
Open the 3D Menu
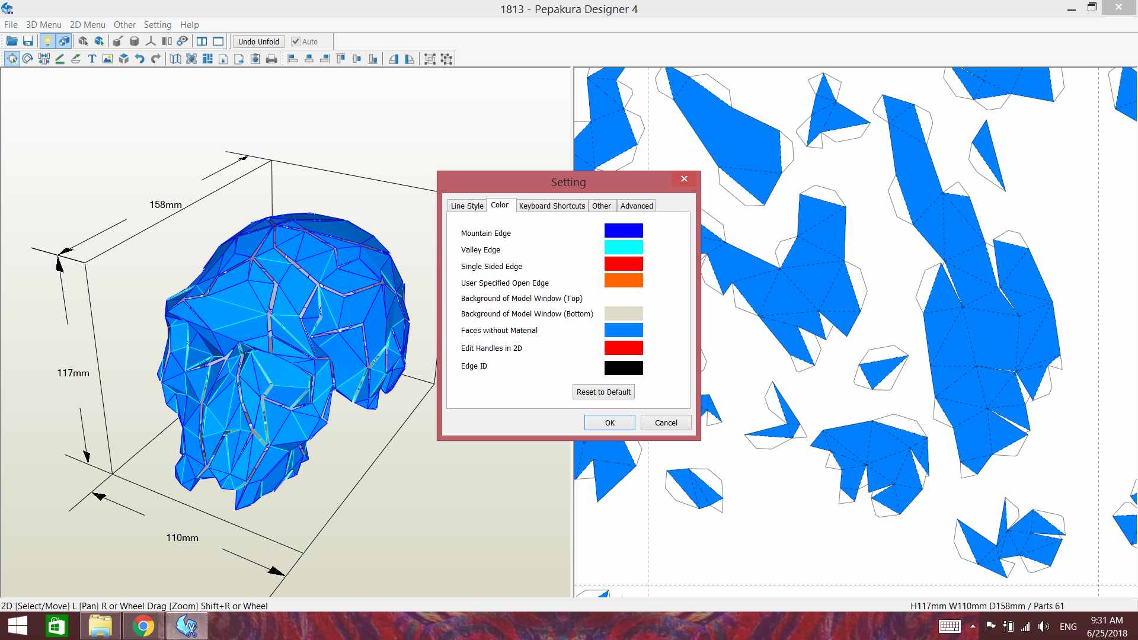pyautogui.click(x=43, y=24)
